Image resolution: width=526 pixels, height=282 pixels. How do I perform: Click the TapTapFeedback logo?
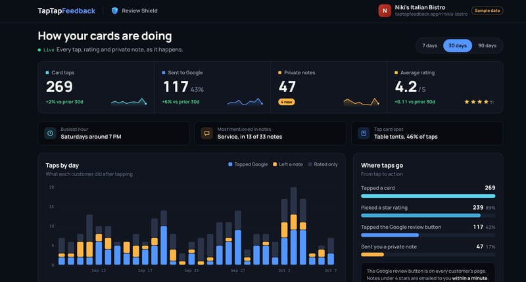tap(66, 11)
